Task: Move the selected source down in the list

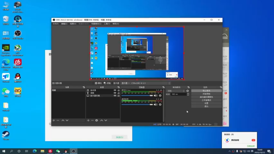Action: point(106,120)
